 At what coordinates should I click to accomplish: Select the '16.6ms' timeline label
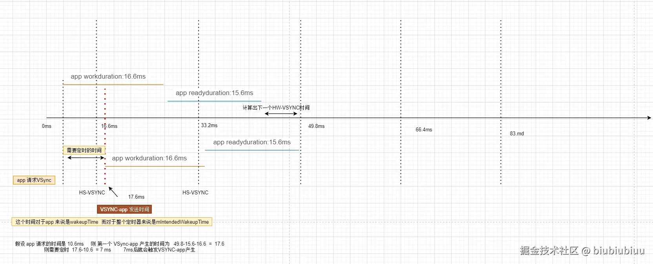point(109,126)
